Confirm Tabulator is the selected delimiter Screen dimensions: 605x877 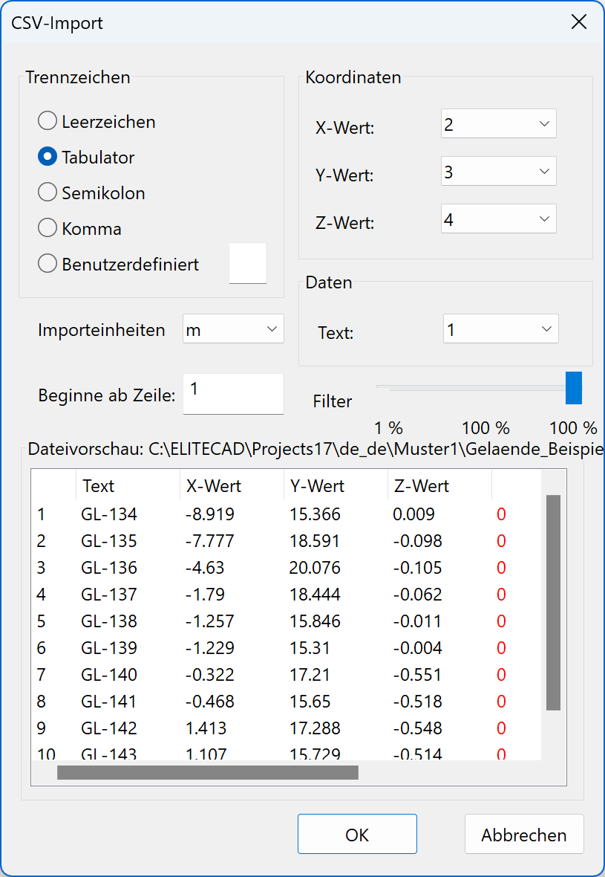click(x=47, y=156)
